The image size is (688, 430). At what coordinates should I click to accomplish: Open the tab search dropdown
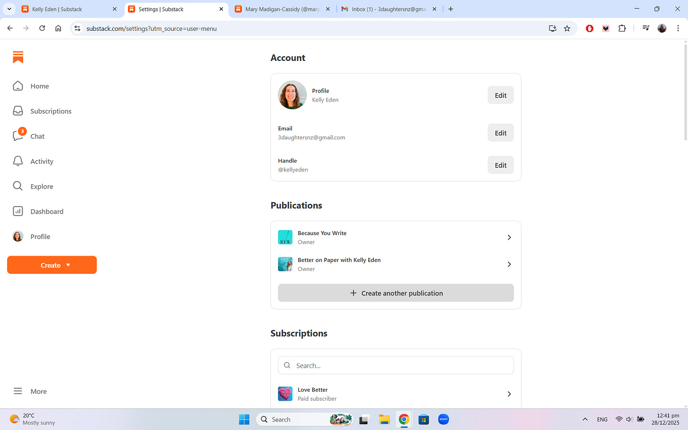pyautogui.click(x=9, y=9)
